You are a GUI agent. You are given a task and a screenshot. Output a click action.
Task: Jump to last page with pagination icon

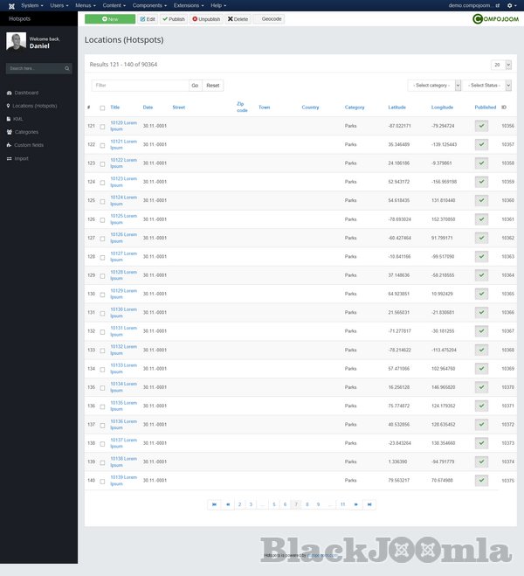pyautogui.click(x=369, y=504)
